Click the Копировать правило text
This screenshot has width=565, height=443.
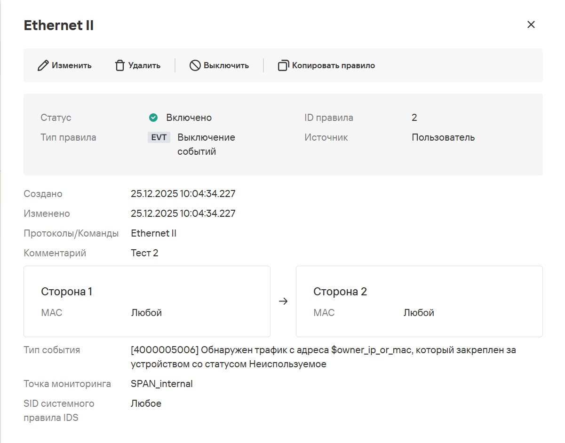pyautogui.click(x=333, y=65)
